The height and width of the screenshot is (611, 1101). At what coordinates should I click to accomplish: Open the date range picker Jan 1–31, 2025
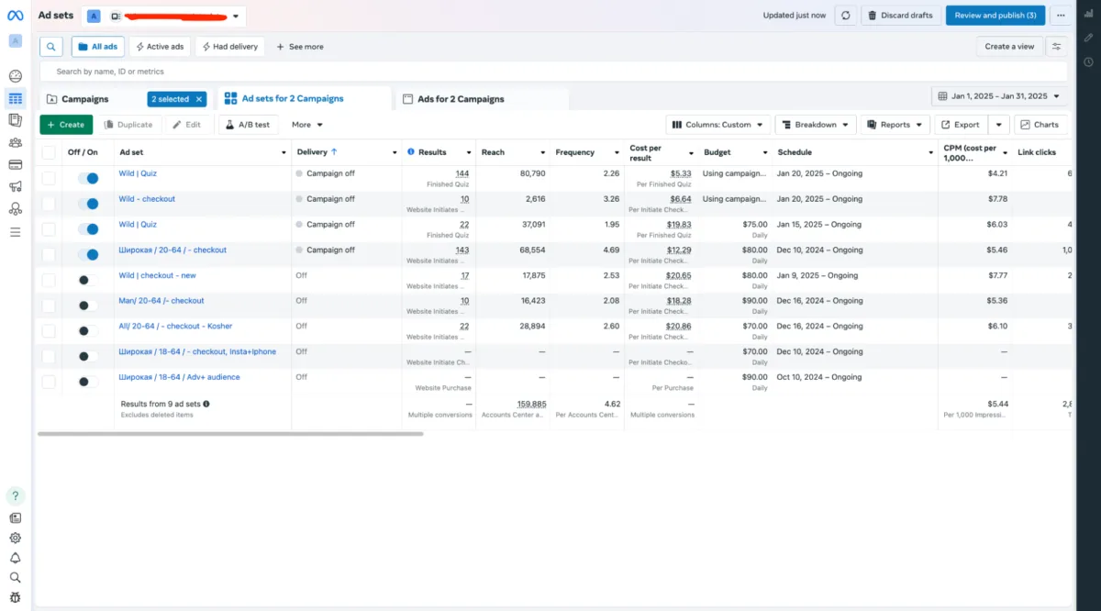pos(999,96)
